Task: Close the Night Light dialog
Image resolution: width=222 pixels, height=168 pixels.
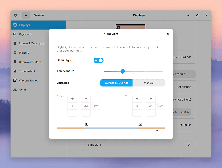Action: (x=168, y=34)
